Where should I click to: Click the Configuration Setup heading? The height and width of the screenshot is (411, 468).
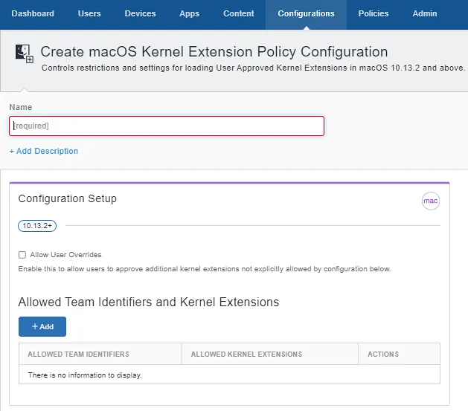tap(68, 198)
